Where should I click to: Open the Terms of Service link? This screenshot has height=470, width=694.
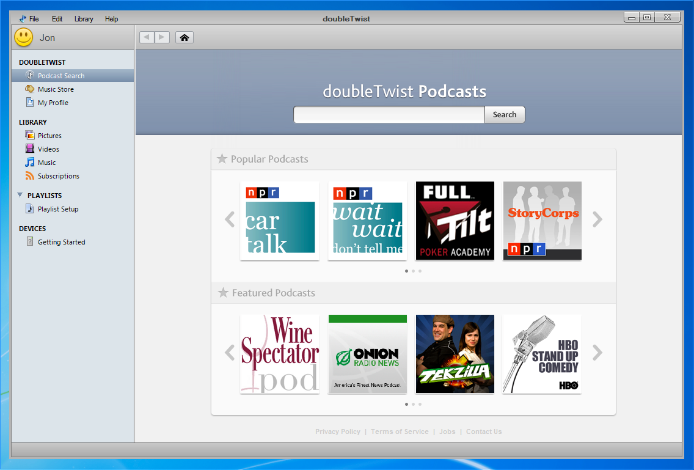pyautogui.click(x=400, y=431)
